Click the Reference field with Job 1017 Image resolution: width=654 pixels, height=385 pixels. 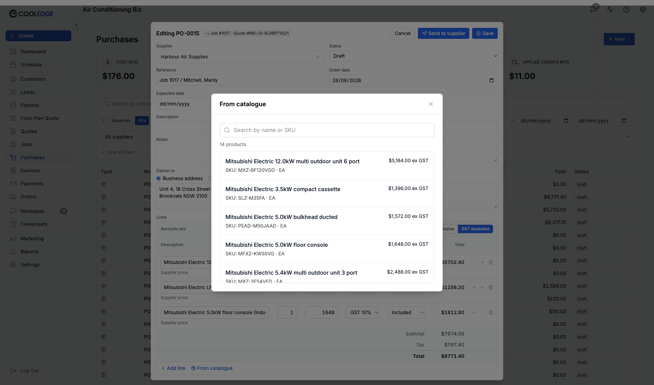tap(240, 80)
